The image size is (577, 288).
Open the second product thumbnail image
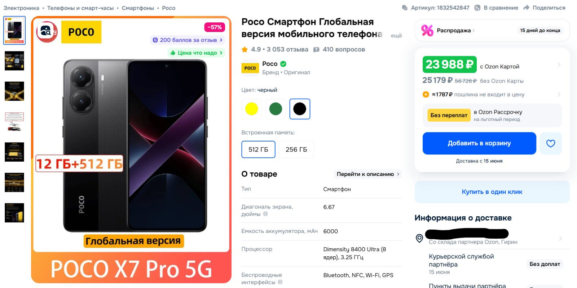click(x=14, y=60)
